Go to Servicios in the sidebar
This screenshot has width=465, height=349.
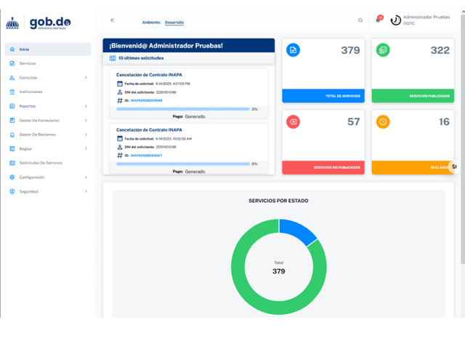[28, 63]
